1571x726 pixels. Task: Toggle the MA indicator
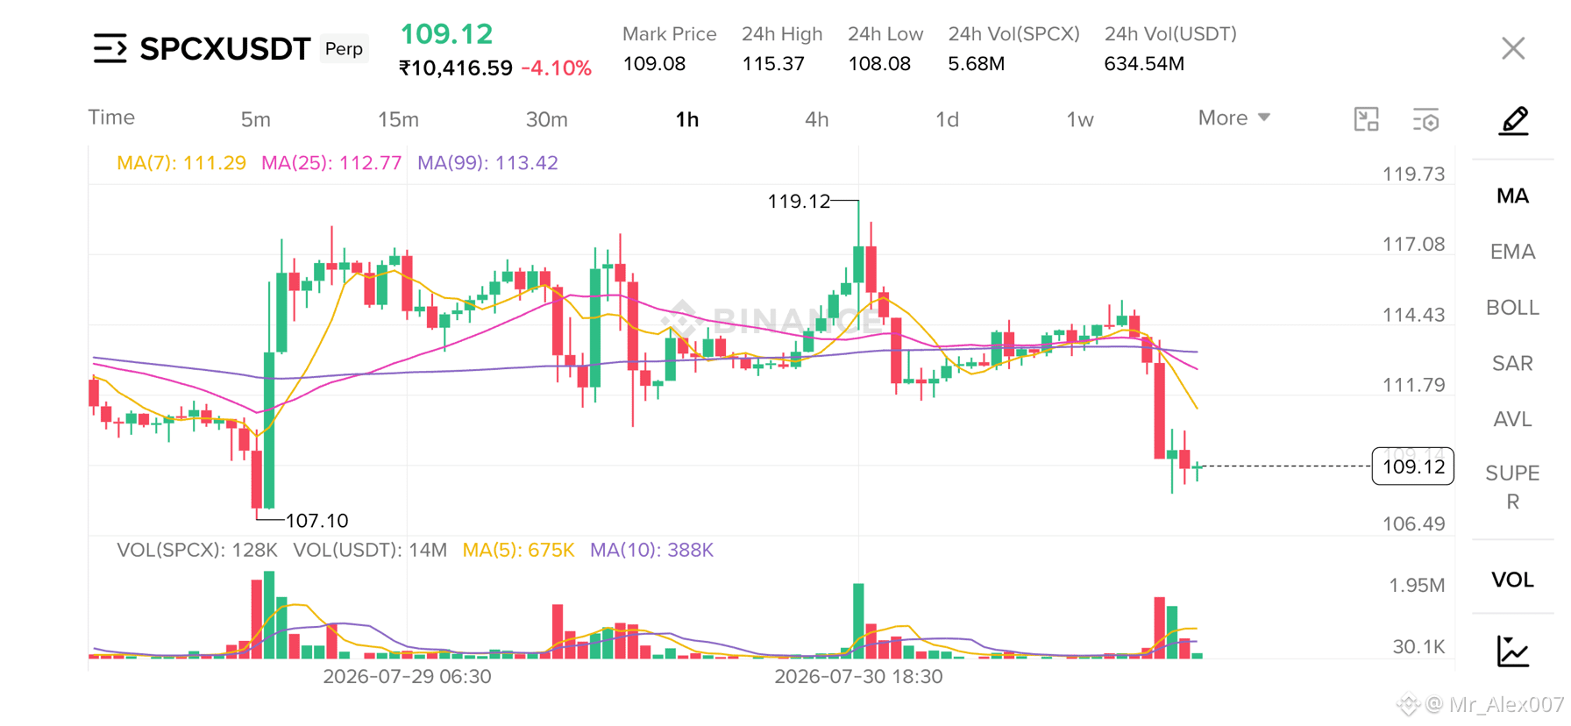click(1512, 196)
